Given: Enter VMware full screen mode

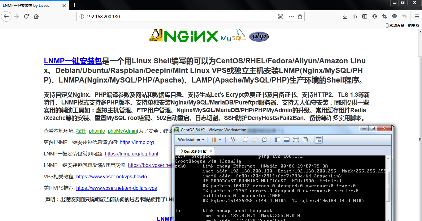Looking at the screenshot, I should pos(296,140).
